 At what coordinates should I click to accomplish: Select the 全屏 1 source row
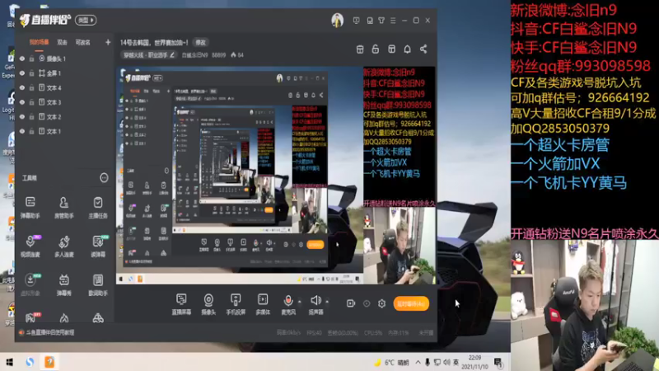[x=64, y=73]
